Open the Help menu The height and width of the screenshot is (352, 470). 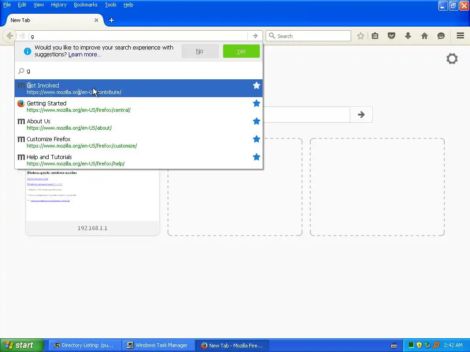tap(129, 5)
